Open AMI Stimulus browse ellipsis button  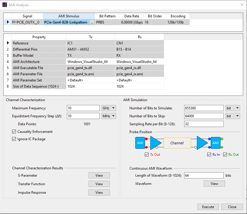point(92,22)
